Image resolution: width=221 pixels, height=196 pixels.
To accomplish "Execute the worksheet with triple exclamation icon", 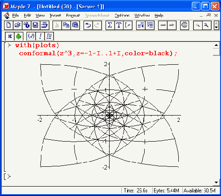I will coord(49,36).
